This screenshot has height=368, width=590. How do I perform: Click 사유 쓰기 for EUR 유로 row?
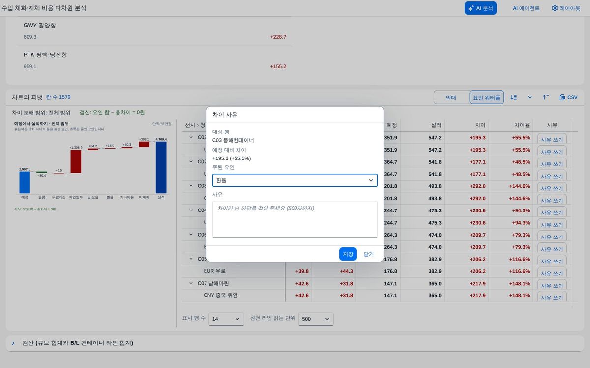point(552,272)
